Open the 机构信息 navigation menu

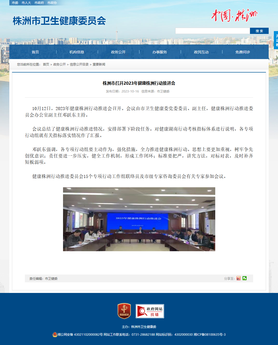77,52
